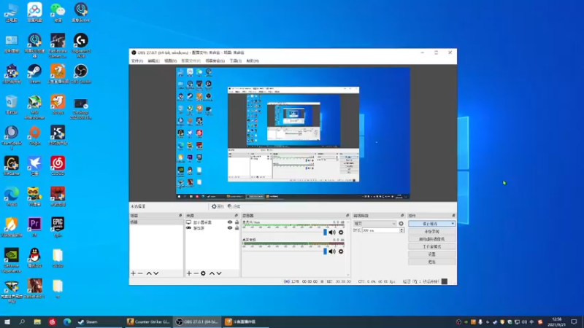
Task: Open the View menu in OBS
Action: 170,60
